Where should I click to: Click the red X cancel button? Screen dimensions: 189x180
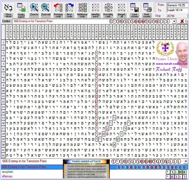tap(182, 21)
